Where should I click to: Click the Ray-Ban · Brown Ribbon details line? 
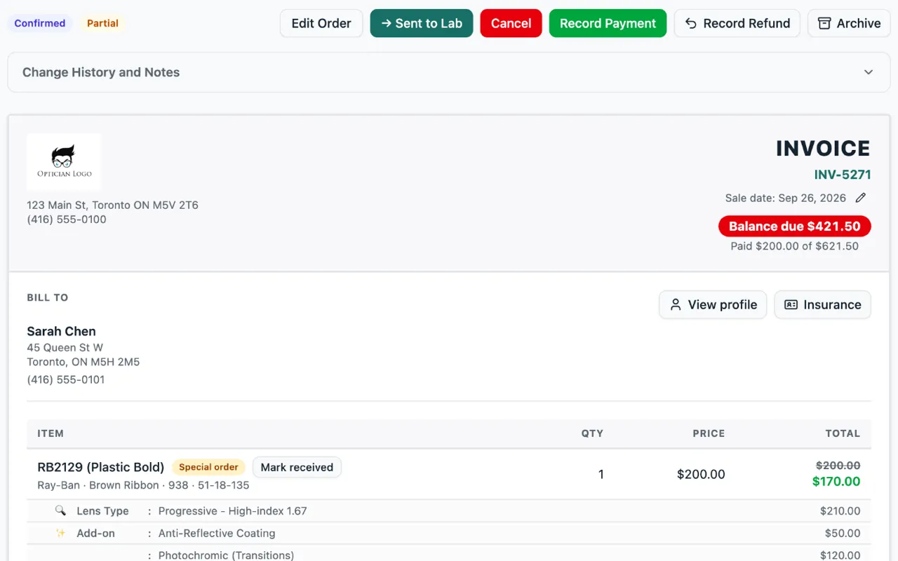tap(143, 485)
